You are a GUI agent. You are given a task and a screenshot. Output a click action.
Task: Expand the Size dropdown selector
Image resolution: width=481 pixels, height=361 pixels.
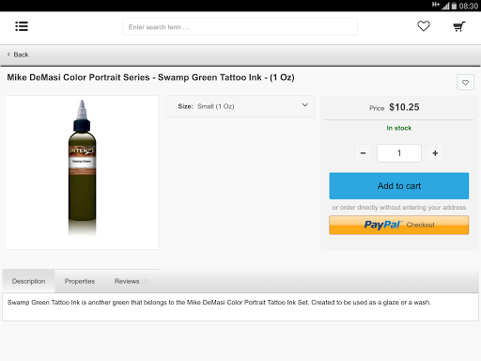point(240,106)
